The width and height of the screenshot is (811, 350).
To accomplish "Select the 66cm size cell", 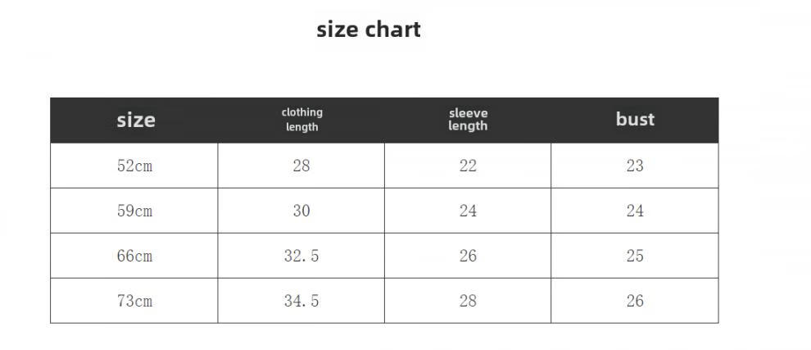I will click(135, 256).
